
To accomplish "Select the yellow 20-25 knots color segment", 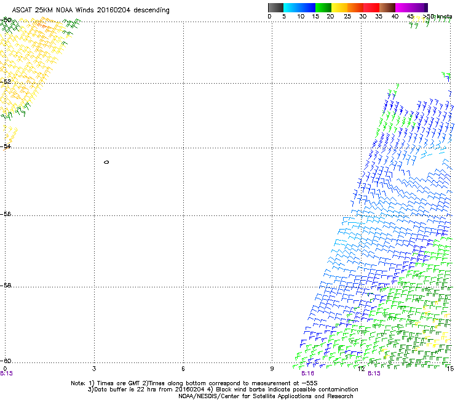I will 339,7.
